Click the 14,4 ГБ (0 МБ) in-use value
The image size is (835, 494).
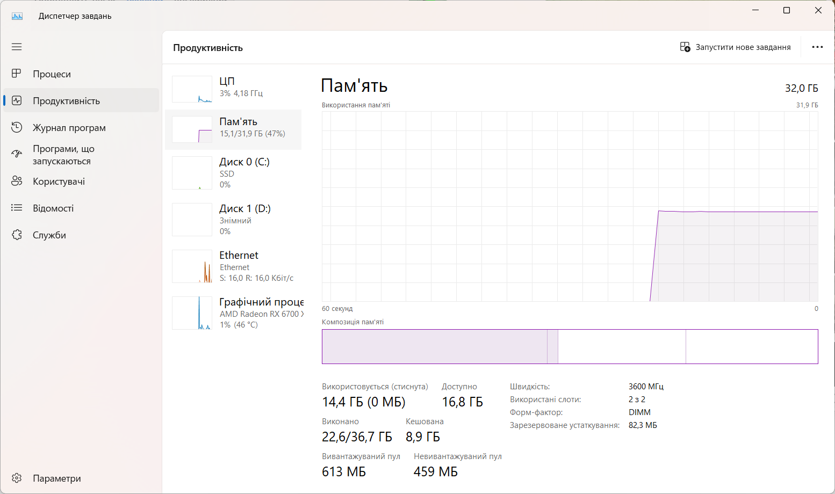(364, 402)
